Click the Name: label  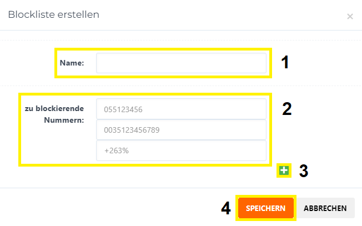click(x=72, y=63)
